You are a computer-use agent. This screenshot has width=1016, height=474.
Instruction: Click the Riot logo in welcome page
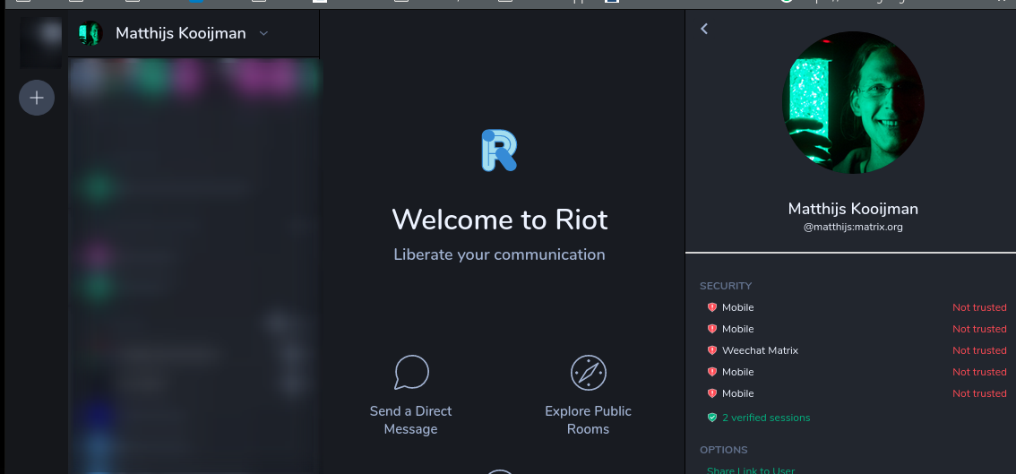499,151
